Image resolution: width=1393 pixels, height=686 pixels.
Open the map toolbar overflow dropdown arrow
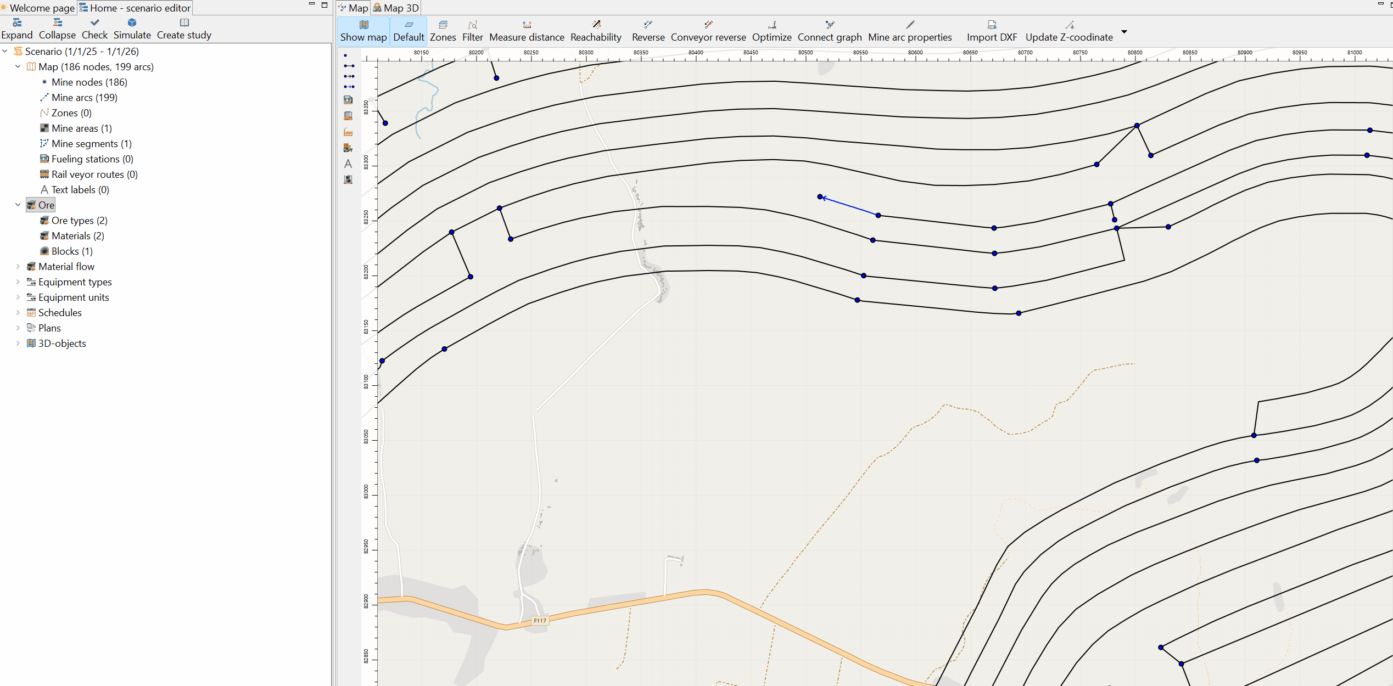tap(1124, 32)
